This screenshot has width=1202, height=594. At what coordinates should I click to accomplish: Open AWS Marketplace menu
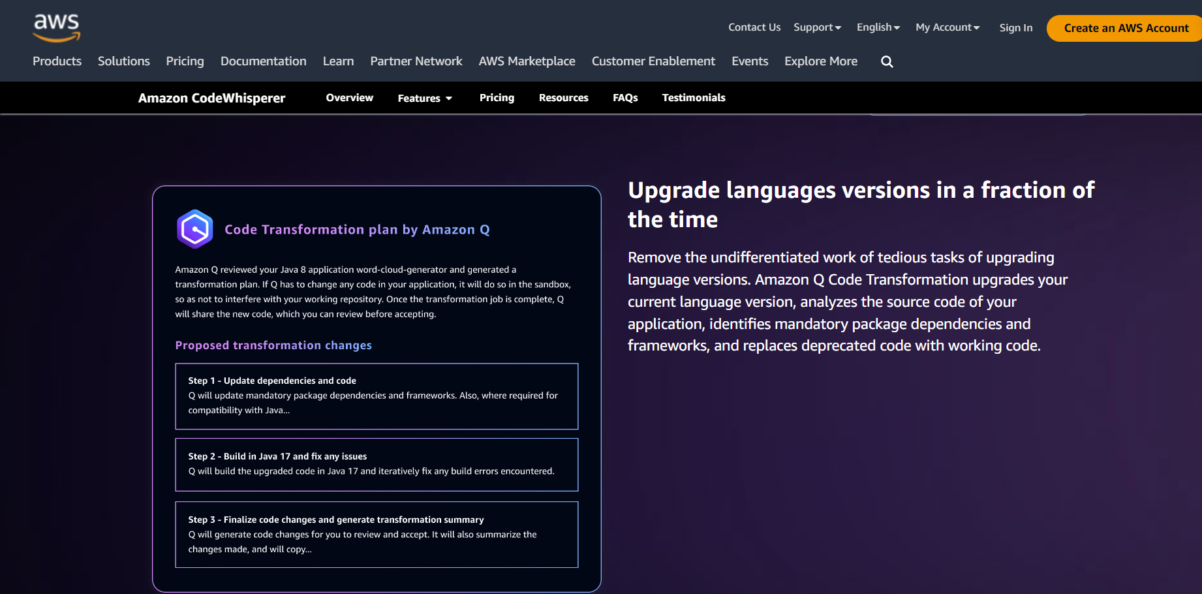527,61
